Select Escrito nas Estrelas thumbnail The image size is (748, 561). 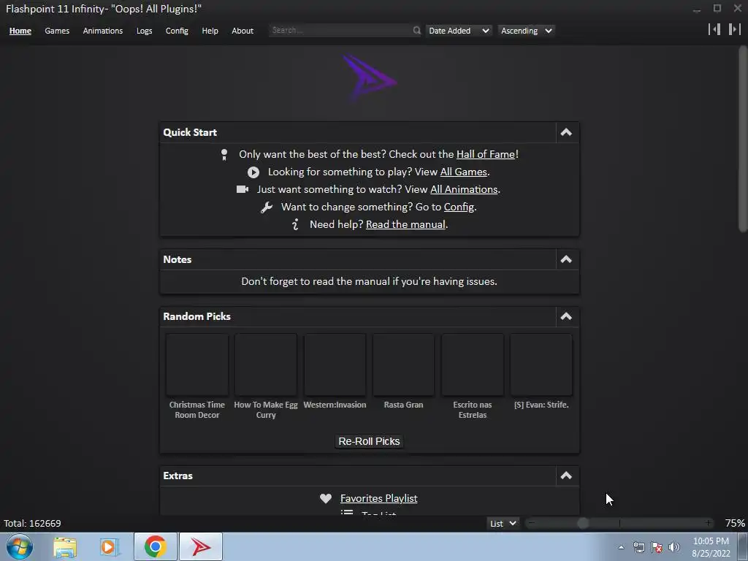(x=473, y=365)
